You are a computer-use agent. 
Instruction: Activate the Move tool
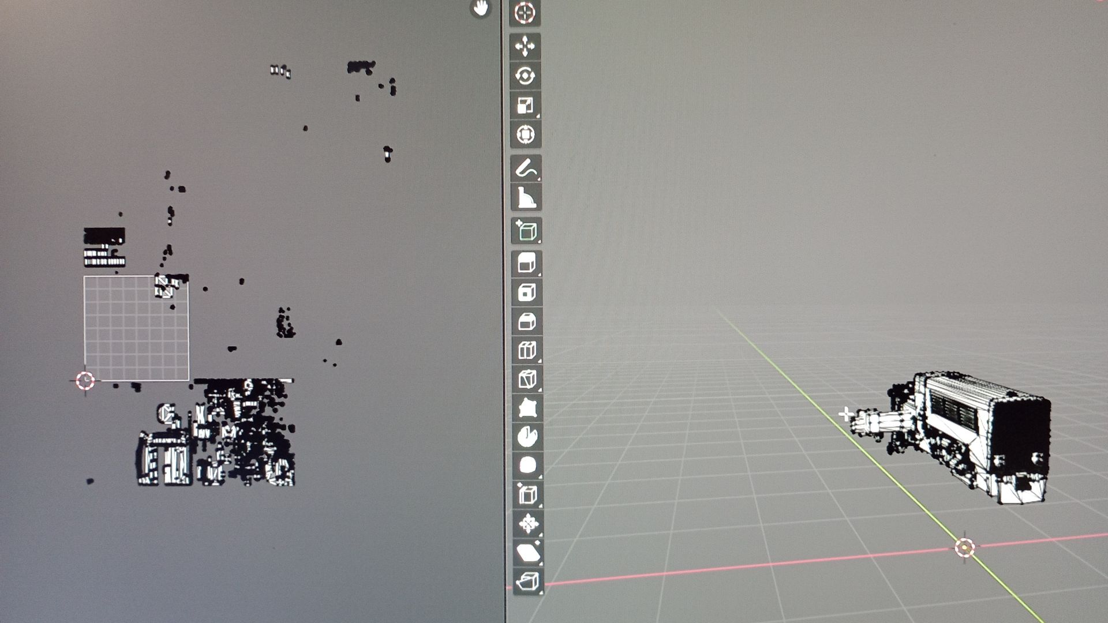coord(525,46)
